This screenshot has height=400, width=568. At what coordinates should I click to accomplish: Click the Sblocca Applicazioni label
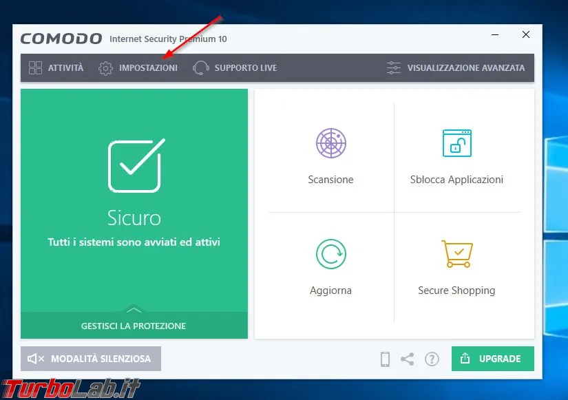click(456, 180)
